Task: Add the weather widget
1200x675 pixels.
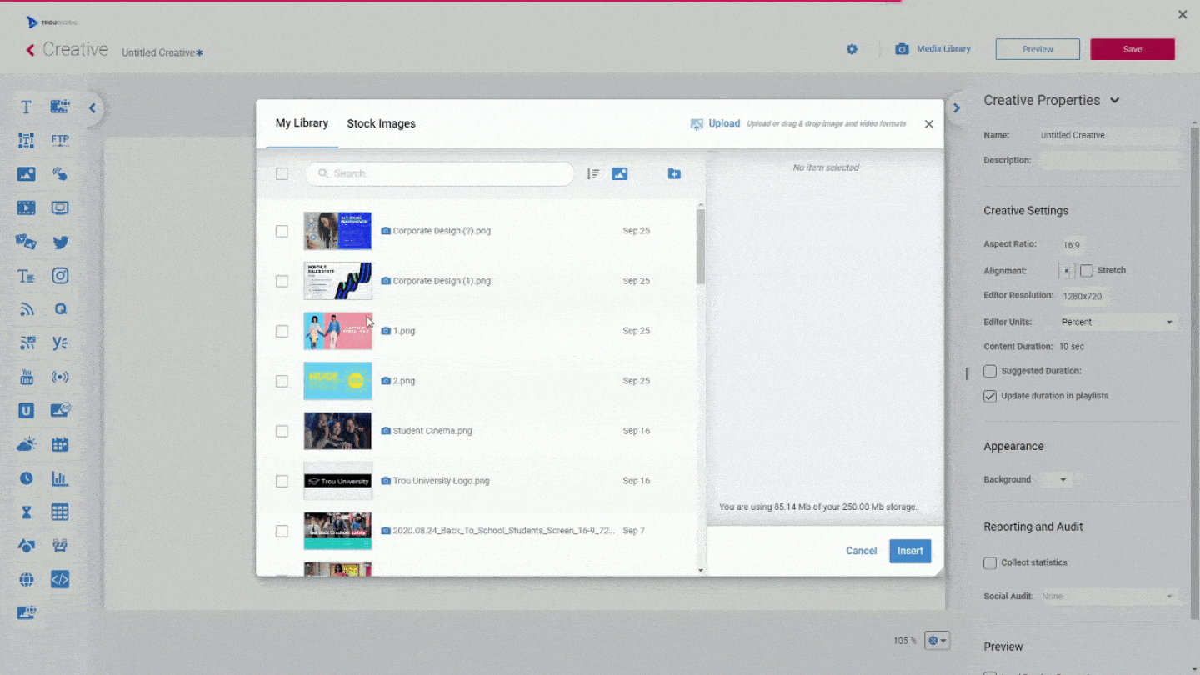Action: 27,444
